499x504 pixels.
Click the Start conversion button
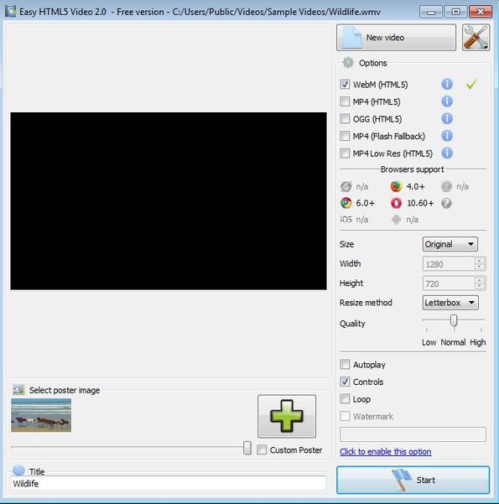coord(413,480)
